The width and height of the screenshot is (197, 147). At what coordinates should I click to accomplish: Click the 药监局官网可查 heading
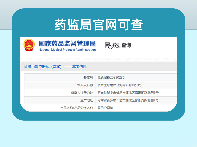click(x=99, y=25)
